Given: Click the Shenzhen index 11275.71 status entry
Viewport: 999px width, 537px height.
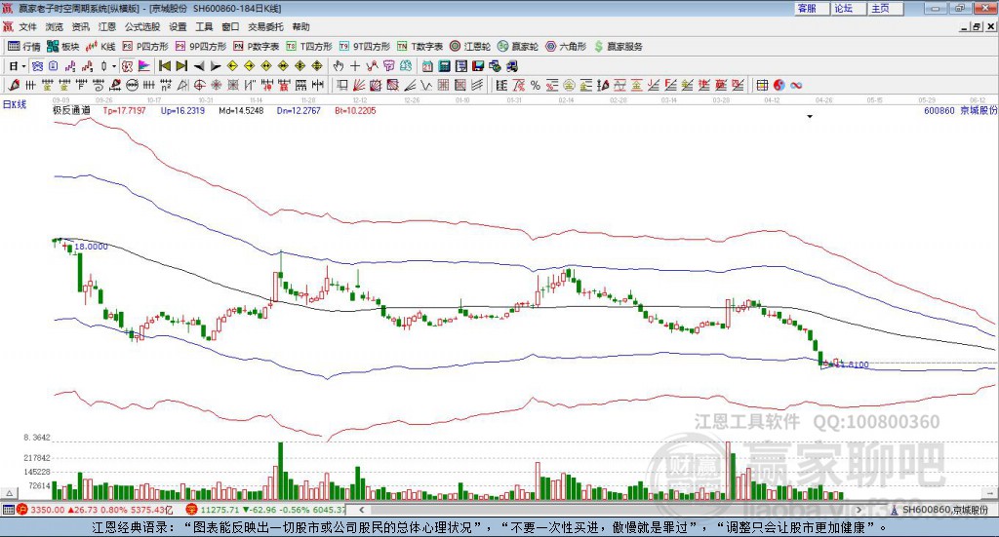Looking at the screenshot, I should (x=266, y=510).
